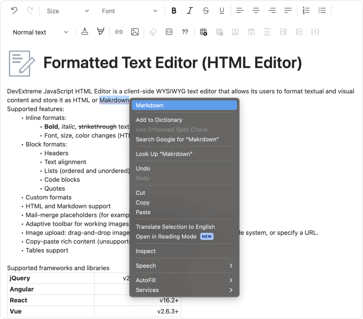363x319 pixels.
Task: Apply strikethrough formatting
Action: click(206, 10)
